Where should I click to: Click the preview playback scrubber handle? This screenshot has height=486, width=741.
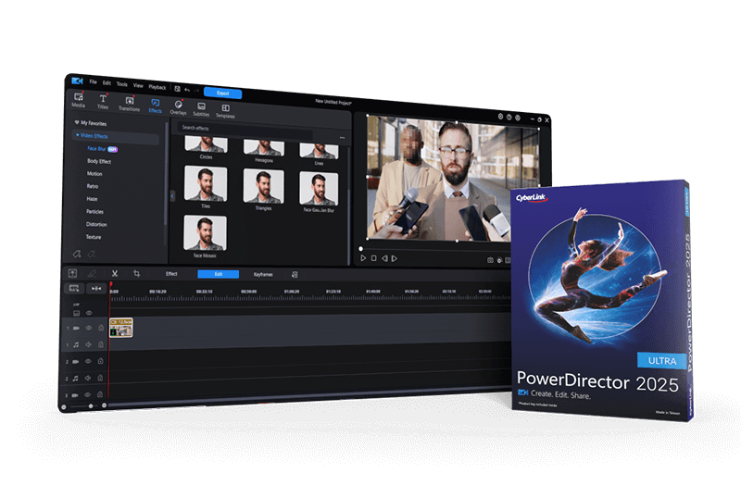(360, 248)
